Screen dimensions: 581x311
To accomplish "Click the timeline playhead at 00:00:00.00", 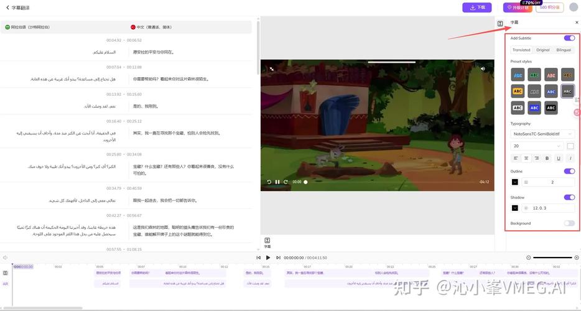I will (23, 266).
